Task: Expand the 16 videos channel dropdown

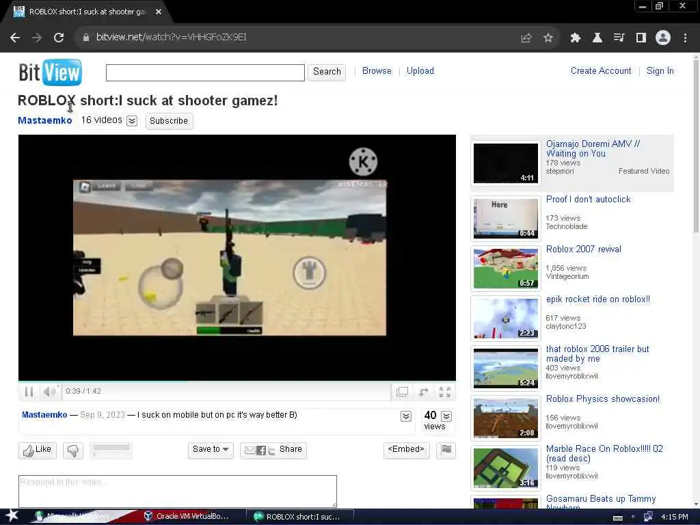Action: pos(132,121)
